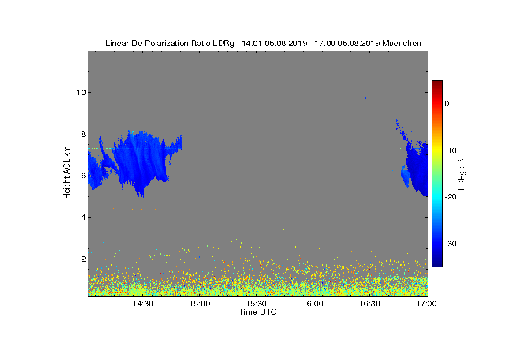Click the plot title mentioning Muenchen

click(263, 43)
